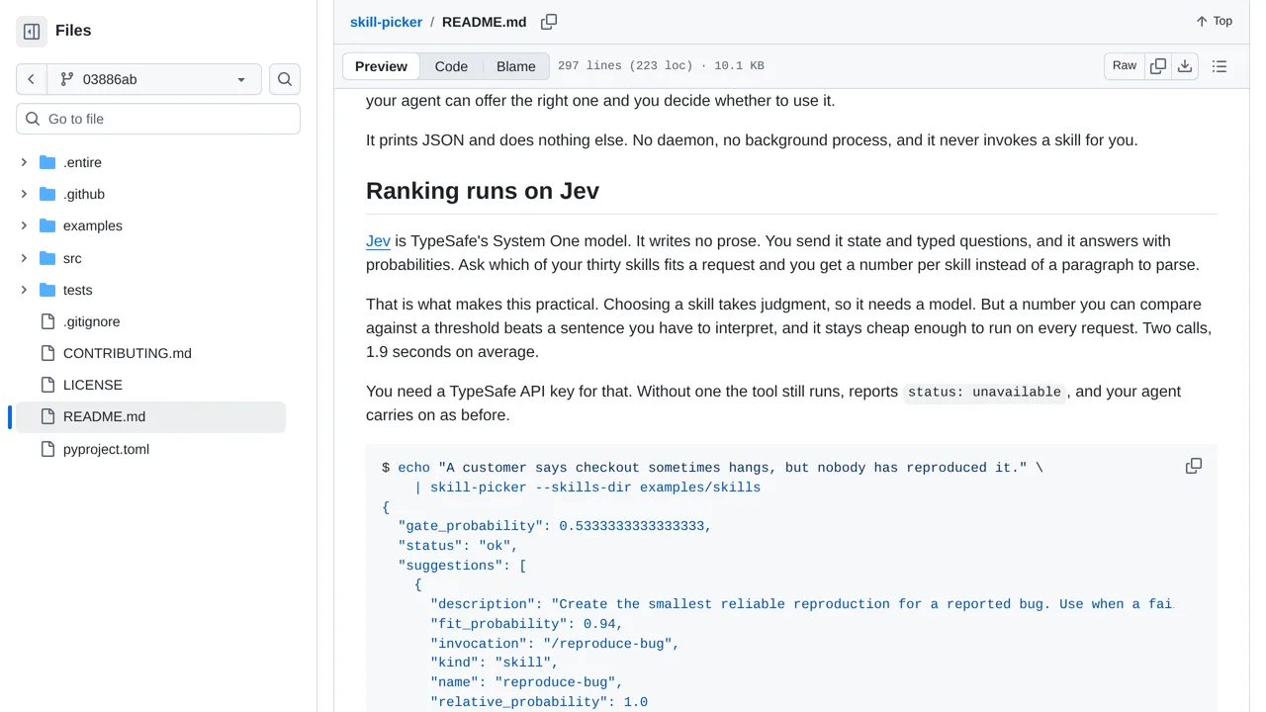
Task: Click the CONTRIBUTING.md file icon
Action: (47, 353)
